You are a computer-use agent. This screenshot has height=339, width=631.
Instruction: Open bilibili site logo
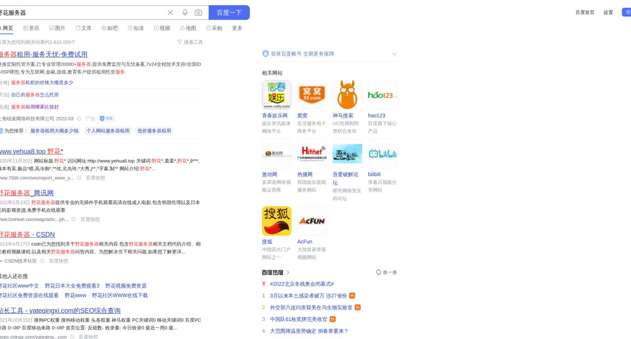pos(383,154)
